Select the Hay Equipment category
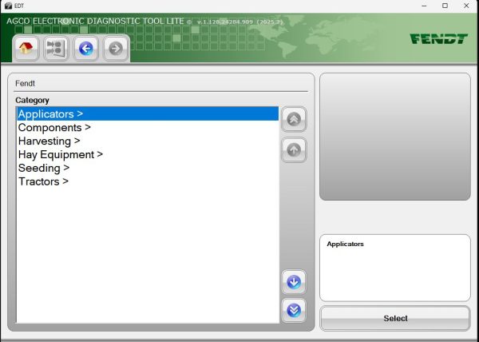Image resolution: width=479 pixels, height=342 pixels. click(x=148, y=154)
